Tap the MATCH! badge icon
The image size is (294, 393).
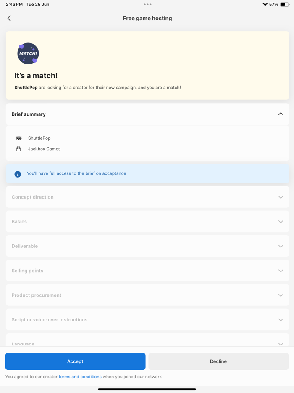28,53
